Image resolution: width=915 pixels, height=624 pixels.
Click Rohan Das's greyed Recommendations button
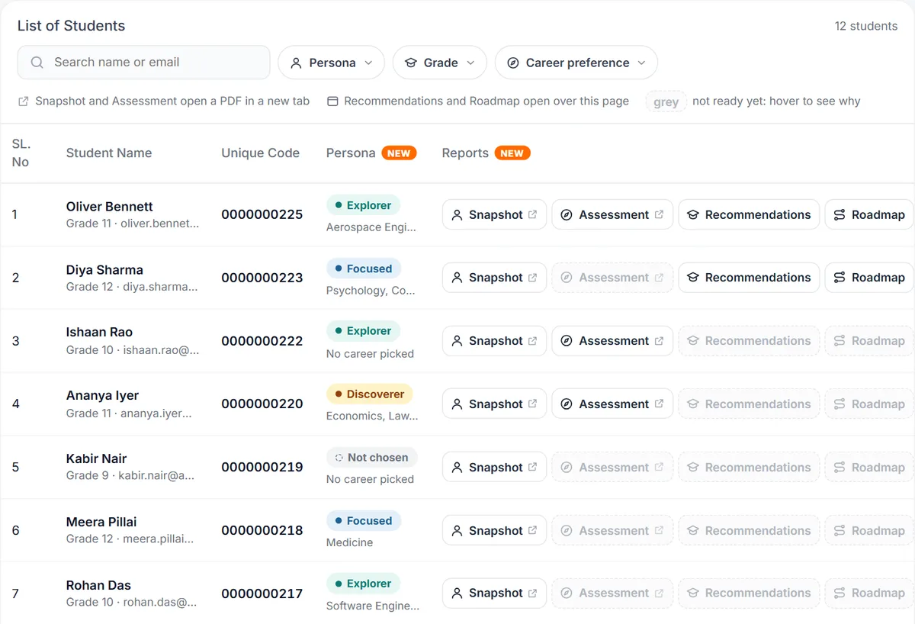pos(749,593)
